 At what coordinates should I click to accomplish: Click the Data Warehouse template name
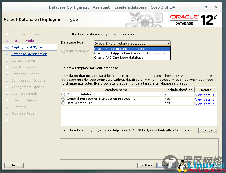coord(79,103)
